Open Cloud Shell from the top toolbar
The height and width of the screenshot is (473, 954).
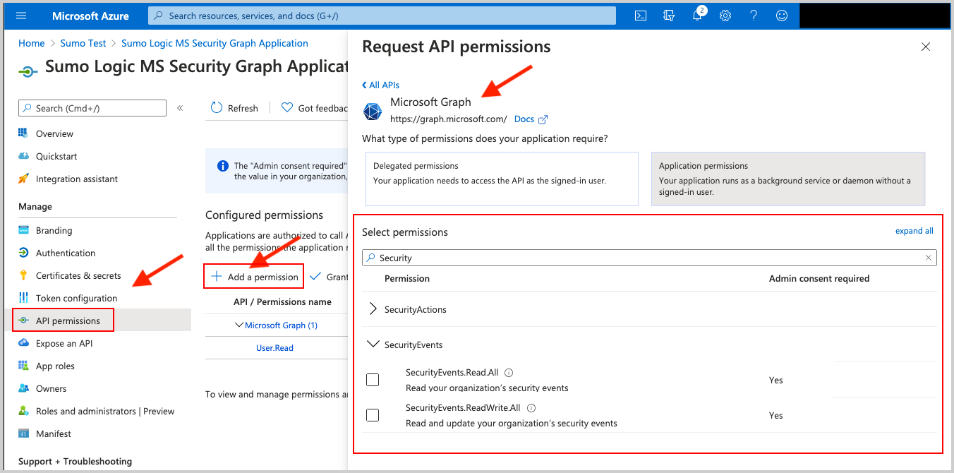(640, 15)
